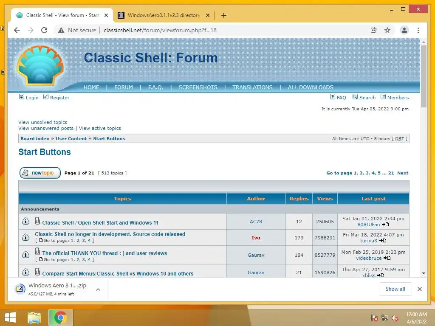Open the TRANSLATIONS menu item
Screen dimensions: 435x326
(252, 87)
